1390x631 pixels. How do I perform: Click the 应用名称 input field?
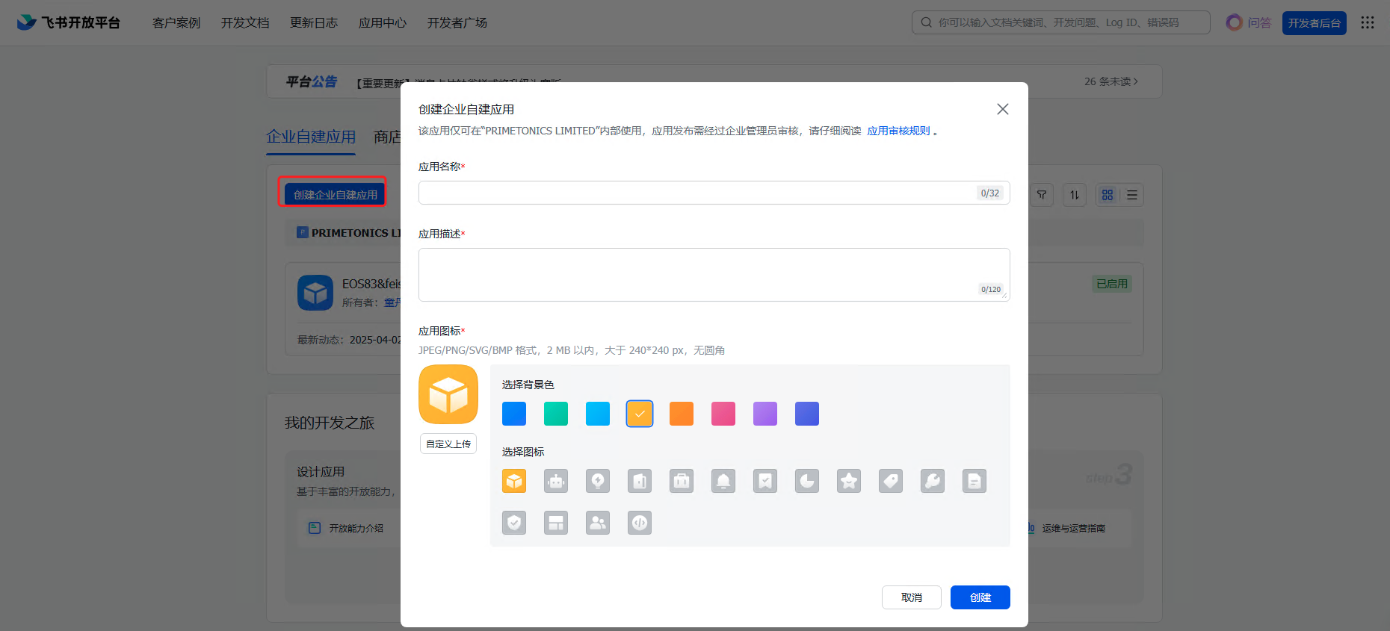click(x=696, y=193)
